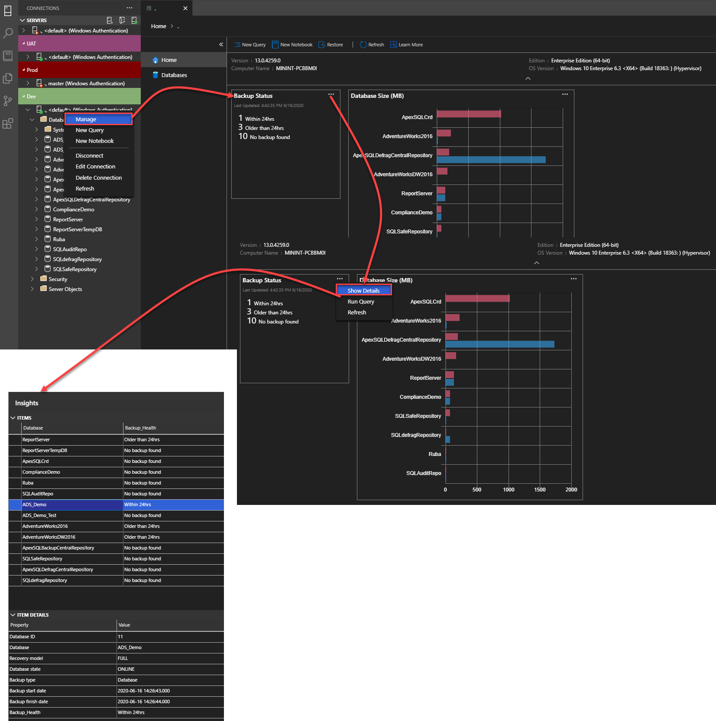This screenshot has width=716, height=721.
Task: Collapse the SERVERS section
Action: tap(22, 20)
